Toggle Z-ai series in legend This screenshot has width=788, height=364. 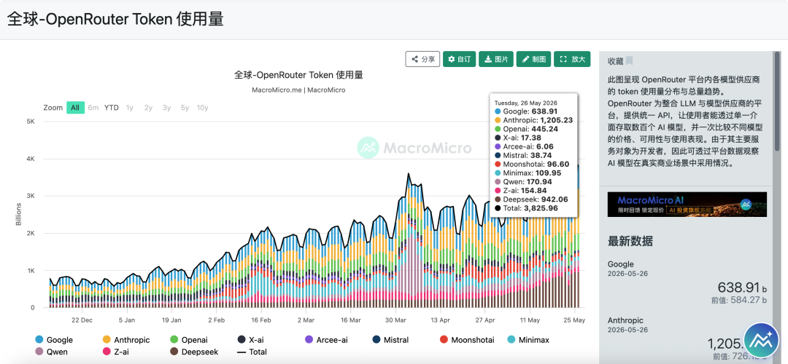[x=115, y=352]
